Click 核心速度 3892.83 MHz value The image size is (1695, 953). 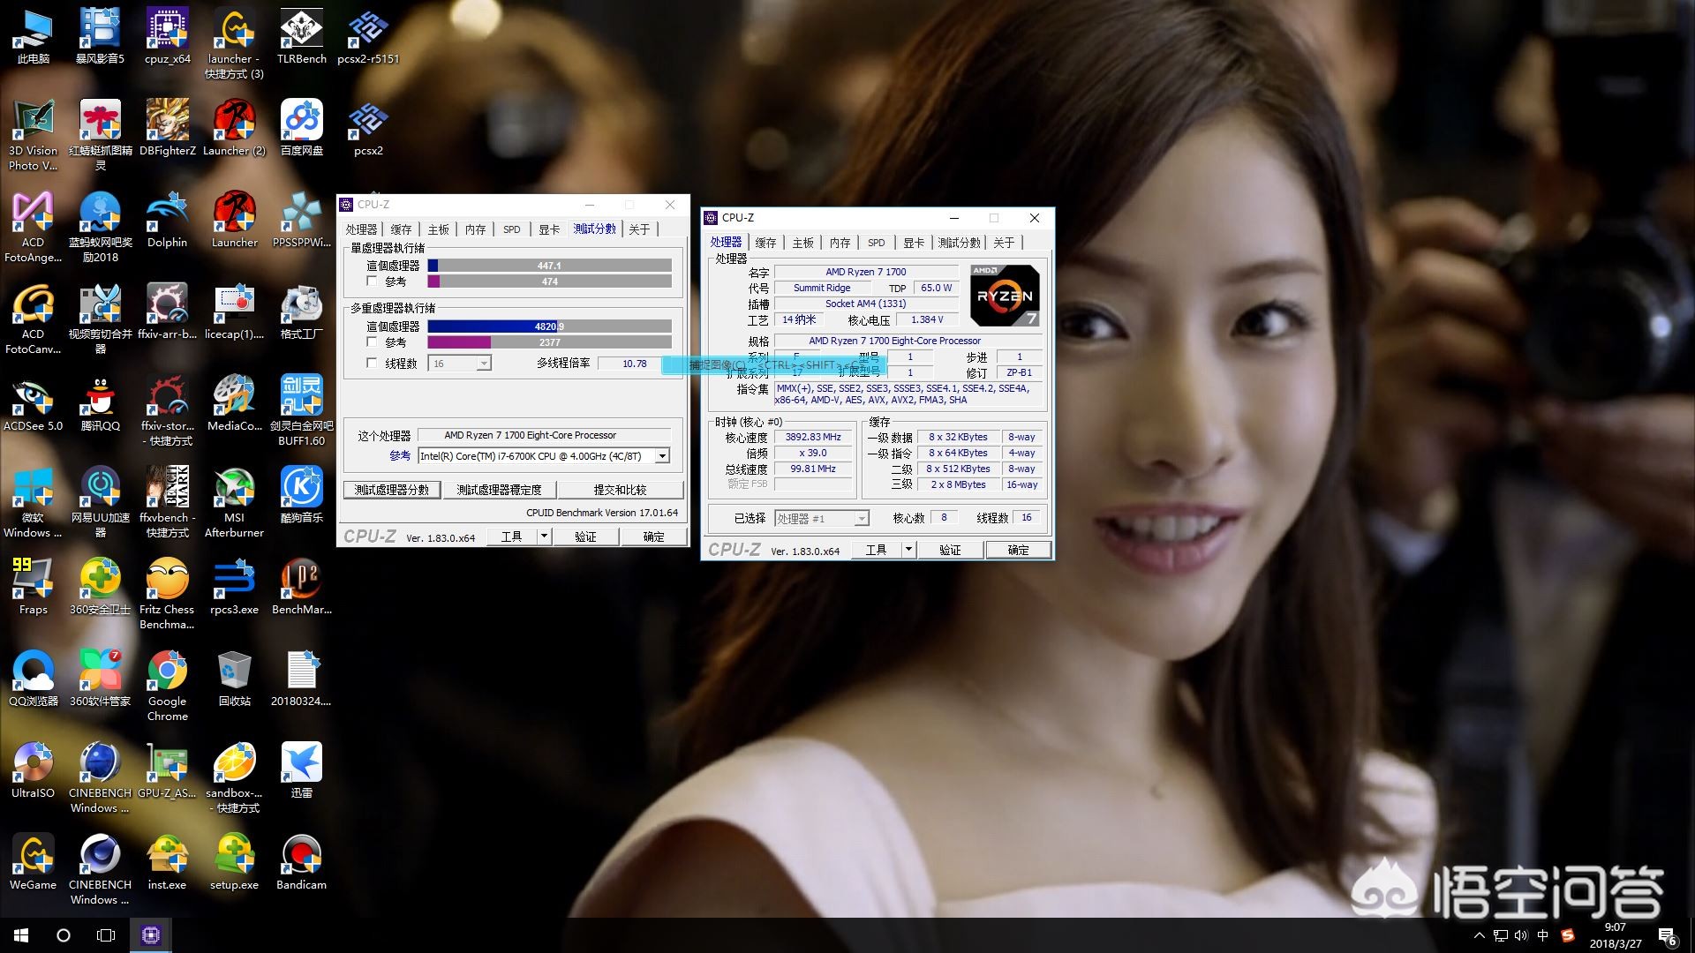(813, 438)
